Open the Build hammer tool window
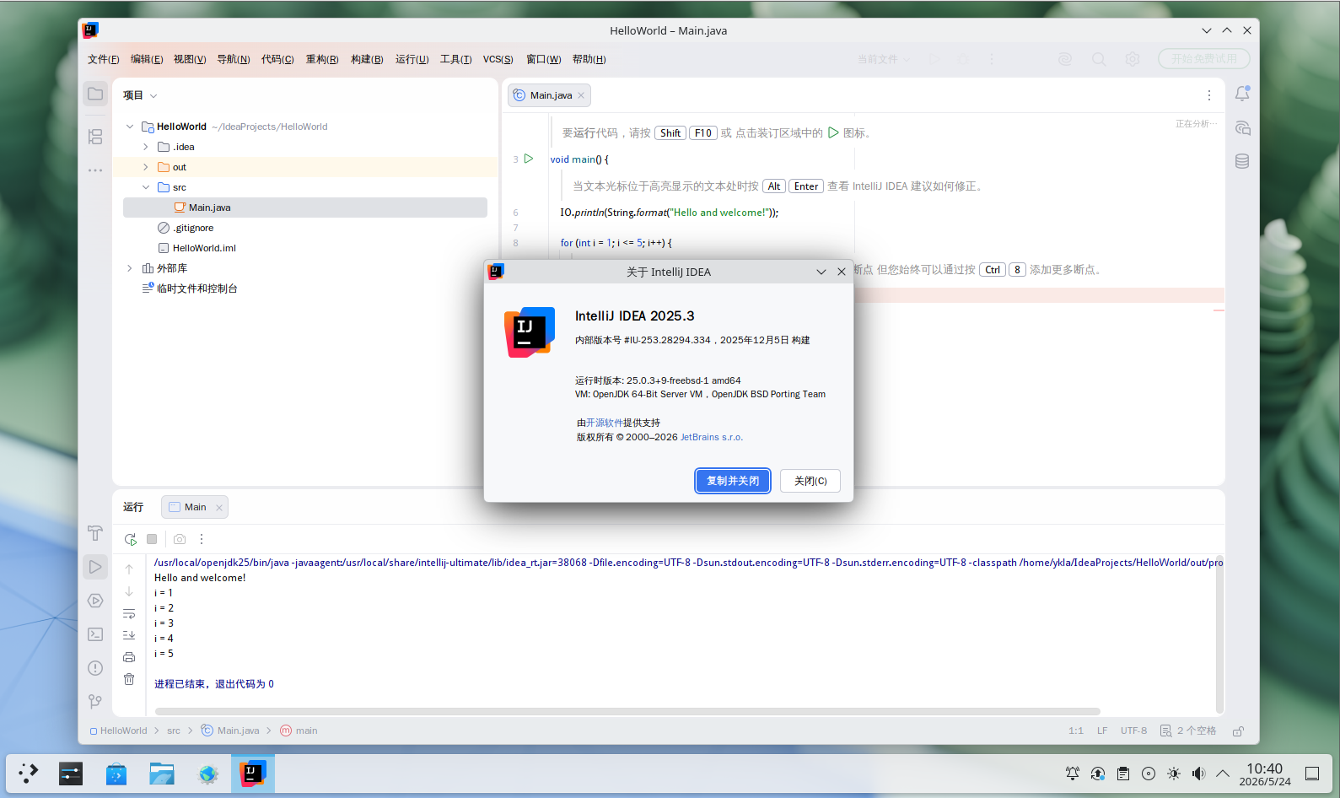1340x798 pixels. (x=95, y=533)
